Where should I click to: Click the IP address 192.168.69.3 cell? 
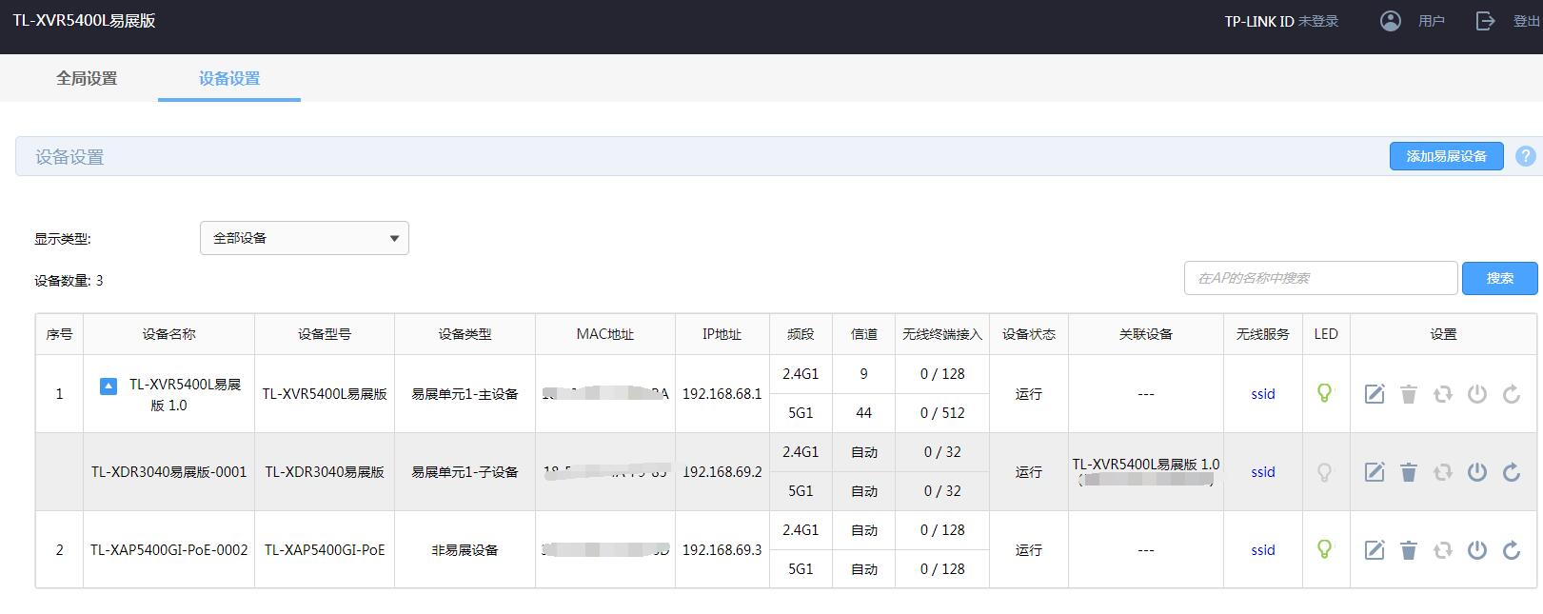point(722,550)
